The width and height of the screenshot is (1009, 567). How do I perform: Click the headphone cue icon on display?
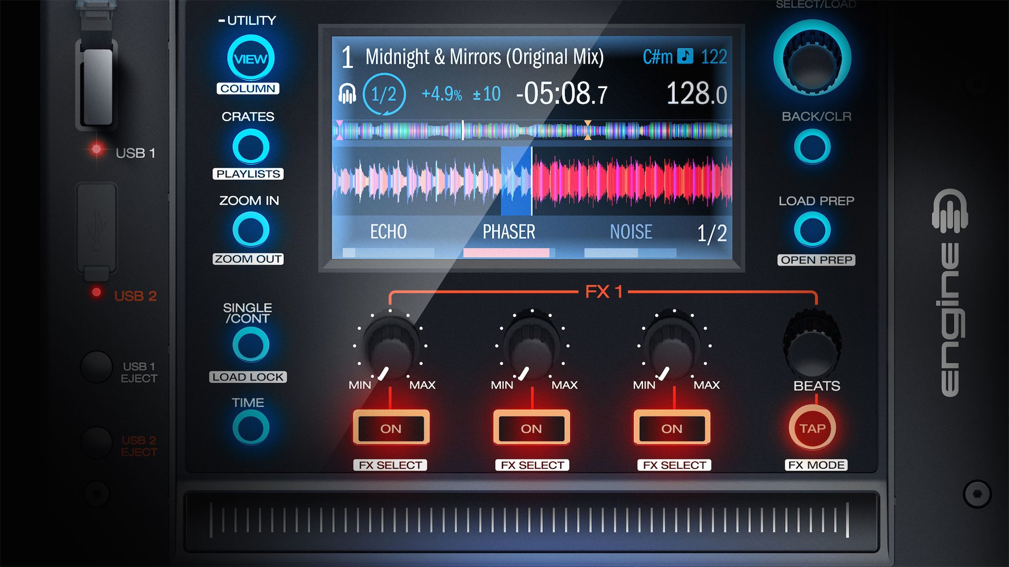347,94
